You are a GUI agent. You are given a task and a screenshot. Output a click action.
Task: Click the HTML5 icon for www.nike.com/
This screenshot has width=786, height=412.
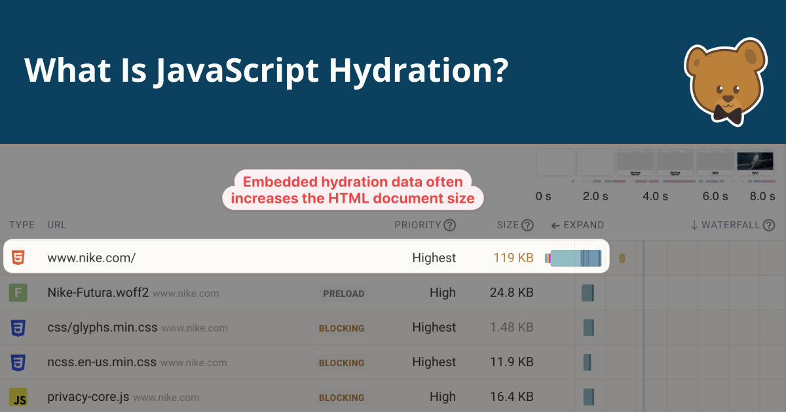tap(18, 258)
